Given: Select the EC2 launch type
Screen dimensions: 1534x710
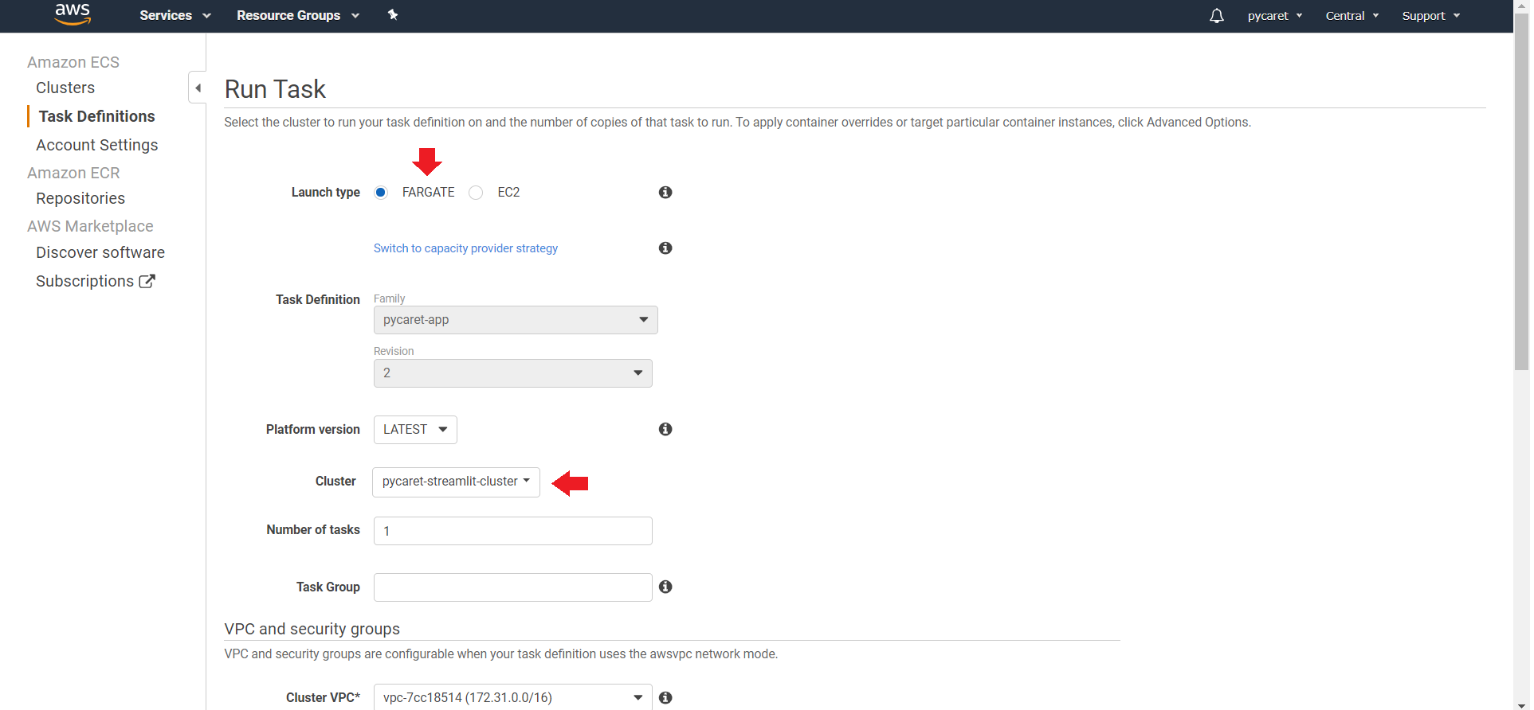Looking at the screenshot, I should (x=476, y=193).
